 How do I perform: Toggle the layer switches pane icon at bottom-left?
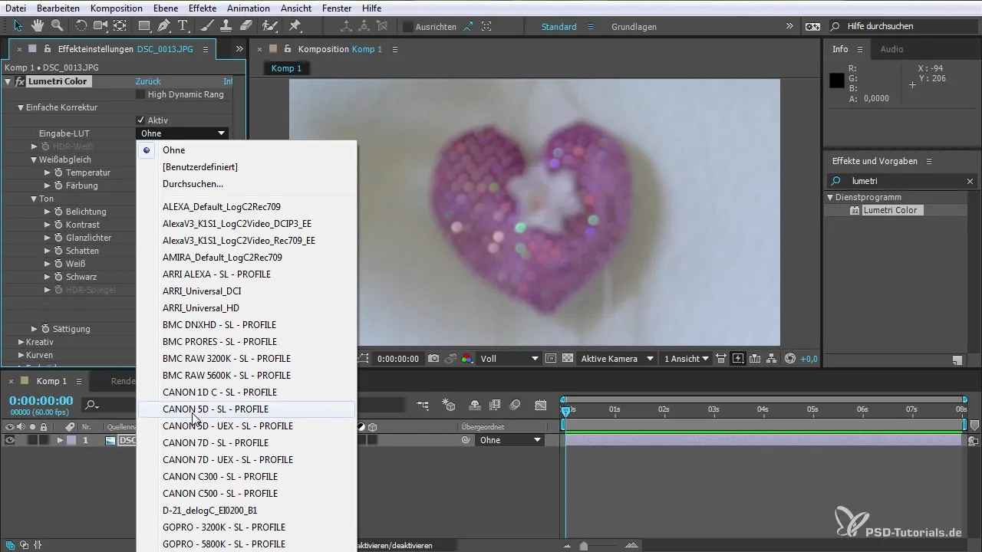(x=10, y=545)
